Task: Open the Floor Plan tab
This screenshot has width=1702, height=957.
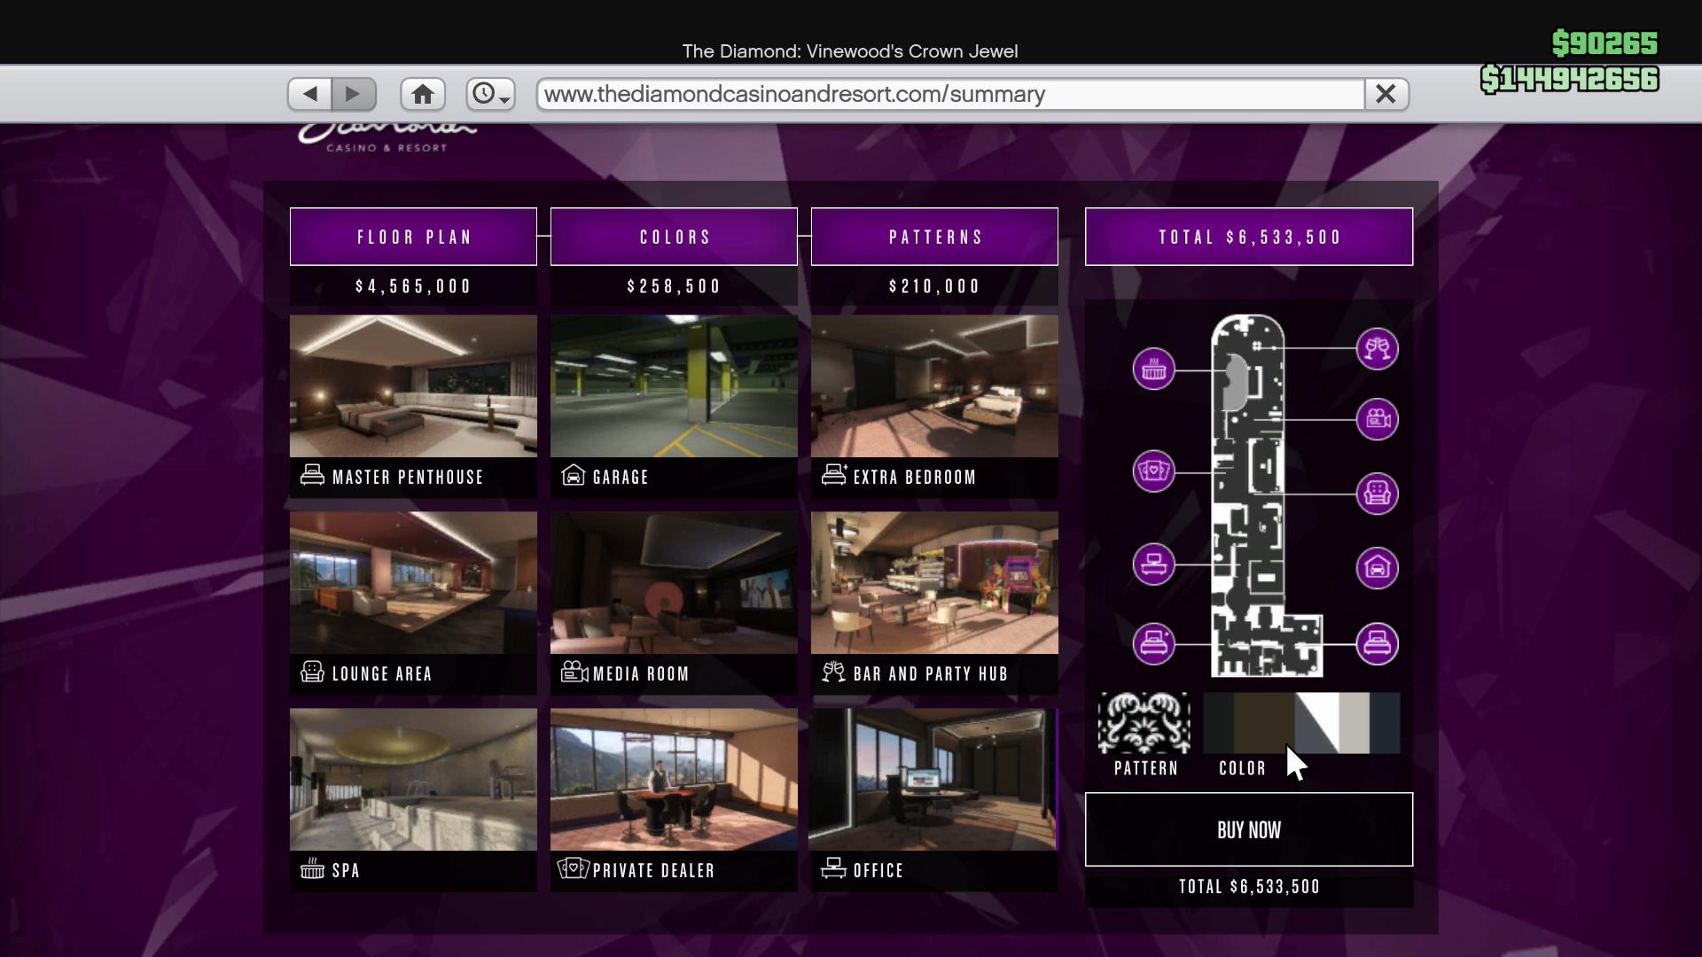Action: [413, 237]
